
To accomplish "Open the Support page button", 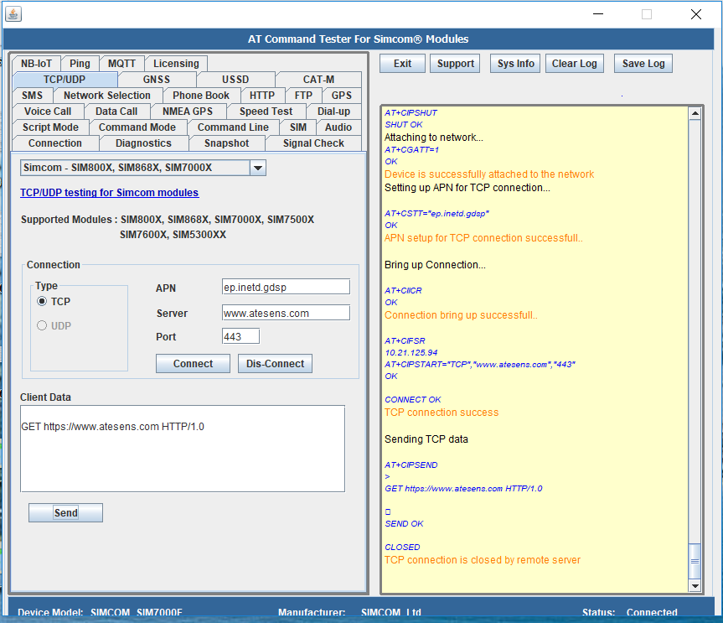I will click(x=456, y=63).
